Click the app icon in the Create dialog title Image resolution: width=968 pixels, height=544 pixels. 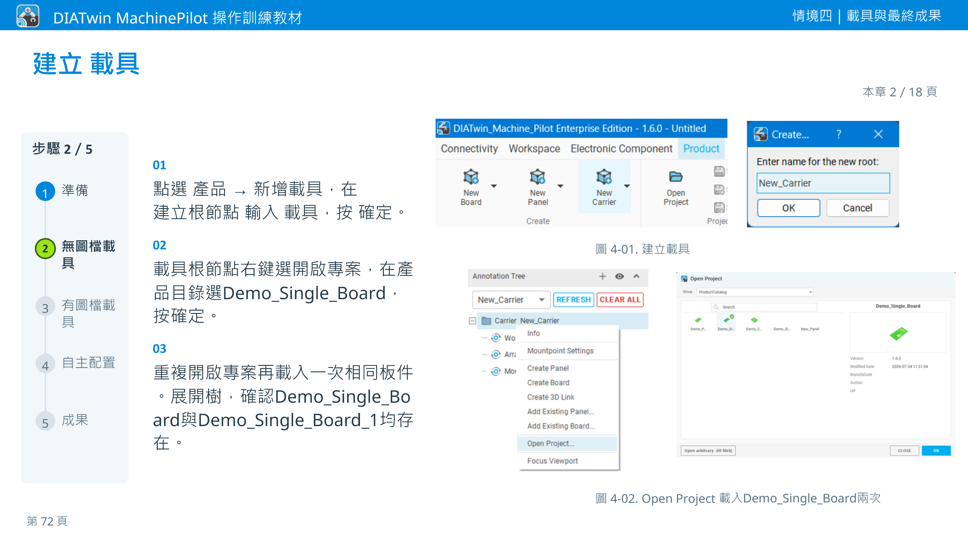point(761,134)
